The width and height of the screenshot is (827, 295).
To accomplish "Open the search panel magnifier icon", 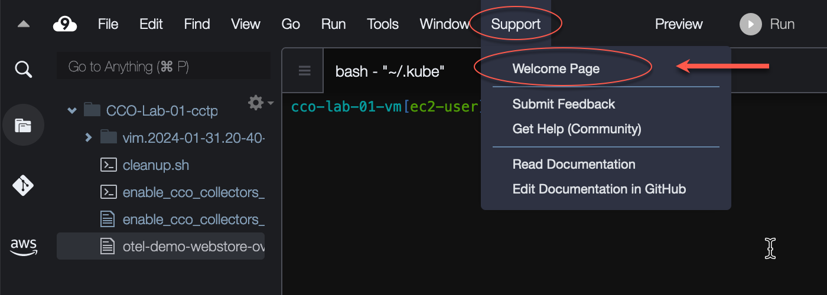I will (x=23, y=70).
